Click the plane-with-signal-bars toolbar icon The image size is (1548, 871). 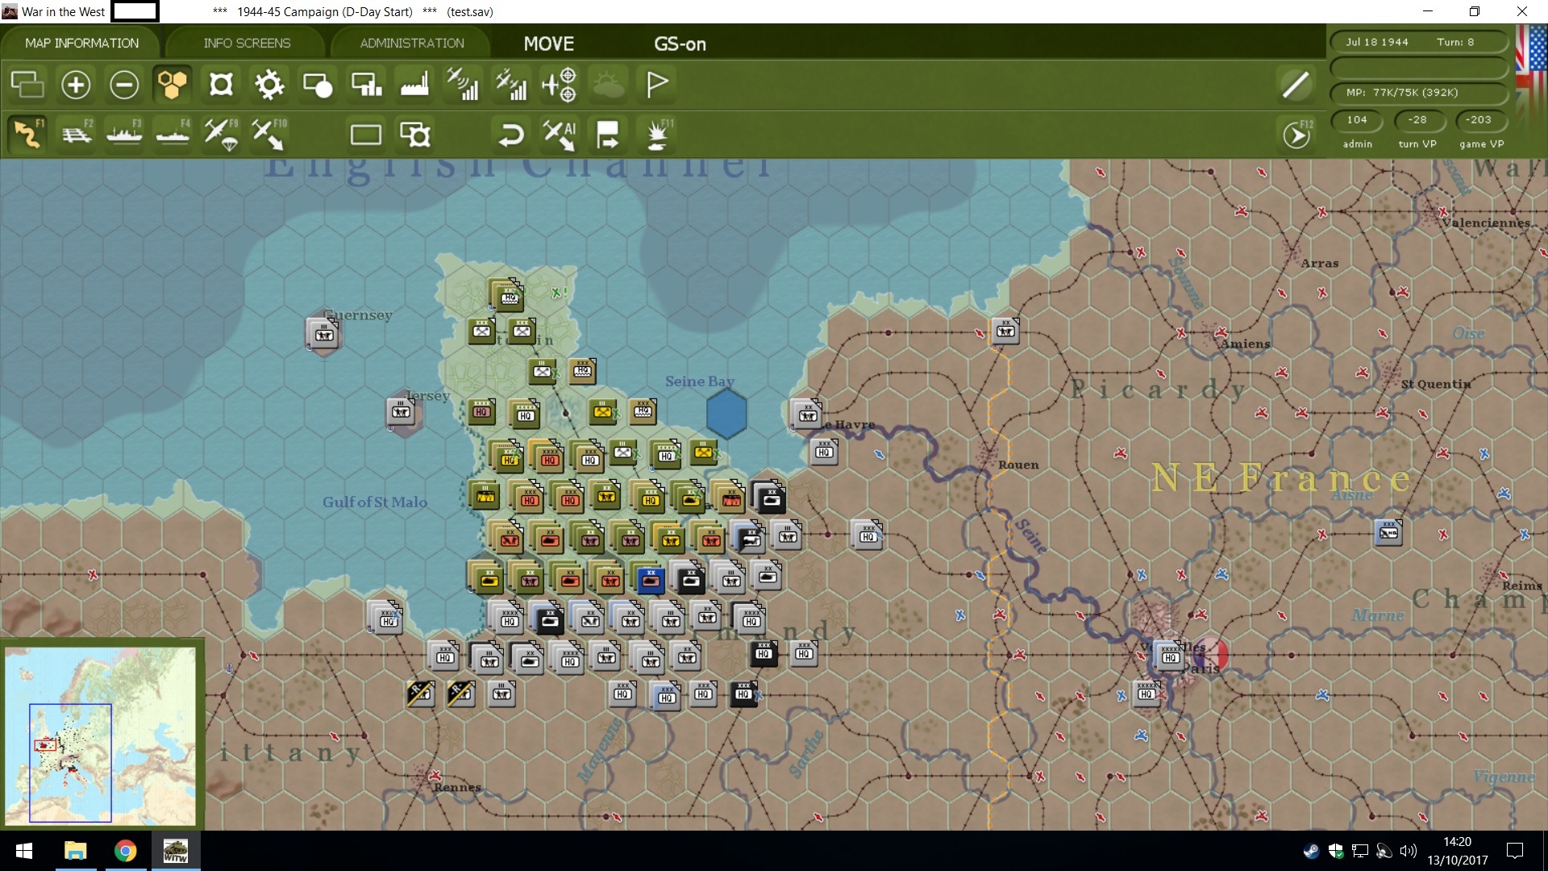pos(463,84)
